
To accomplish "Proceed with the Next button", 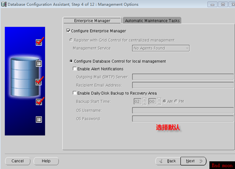I will tap(193, 161).
